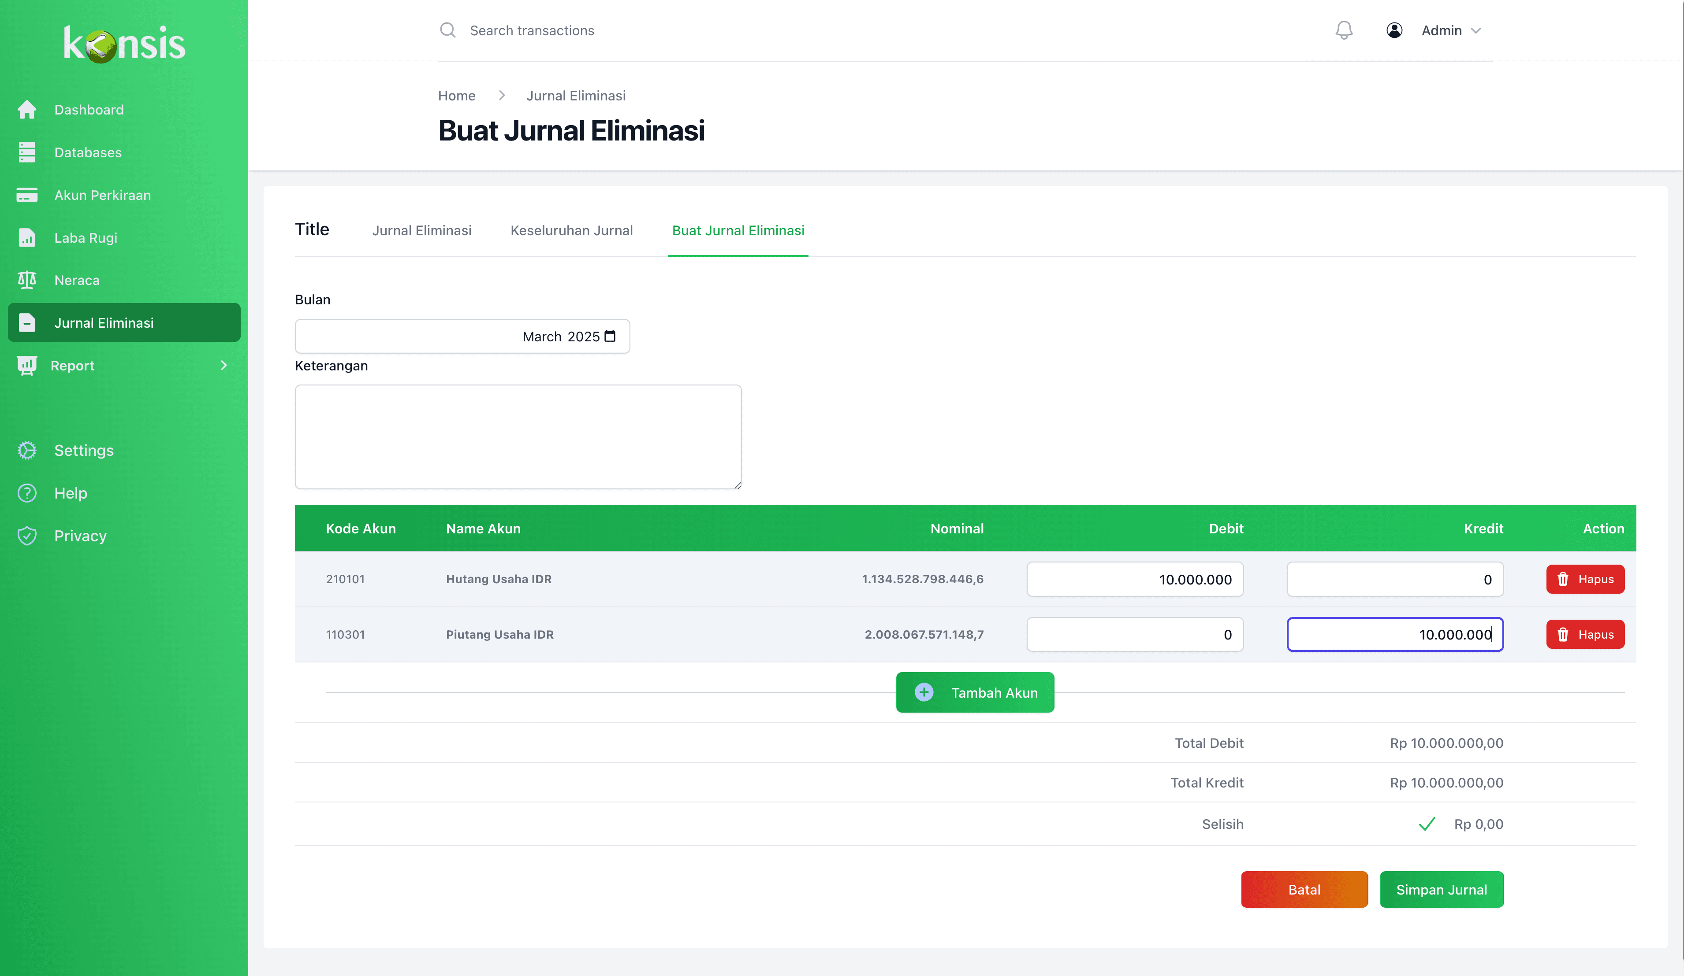Click the Privacy shield icon
This screenshot has height=976, width=1684.
point(27,536)
